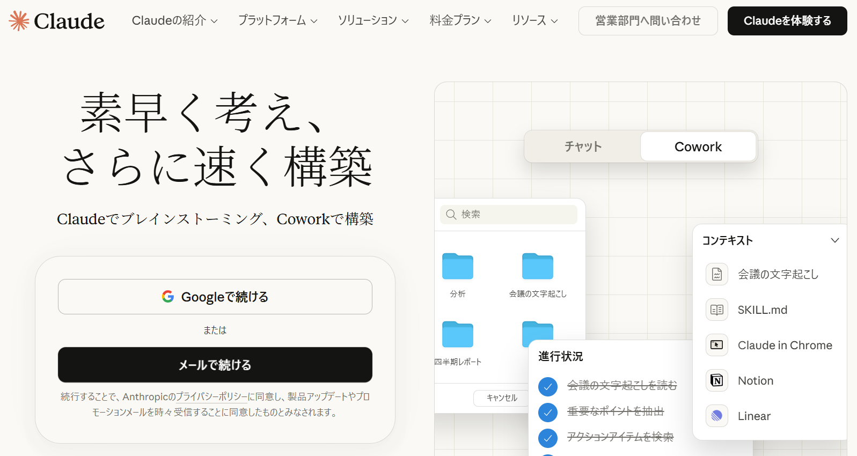Image resolution: width=857 pixels, height=456 pixels.
Task: Click the book icon beside SKILL.md
Action: click(717, 310)
